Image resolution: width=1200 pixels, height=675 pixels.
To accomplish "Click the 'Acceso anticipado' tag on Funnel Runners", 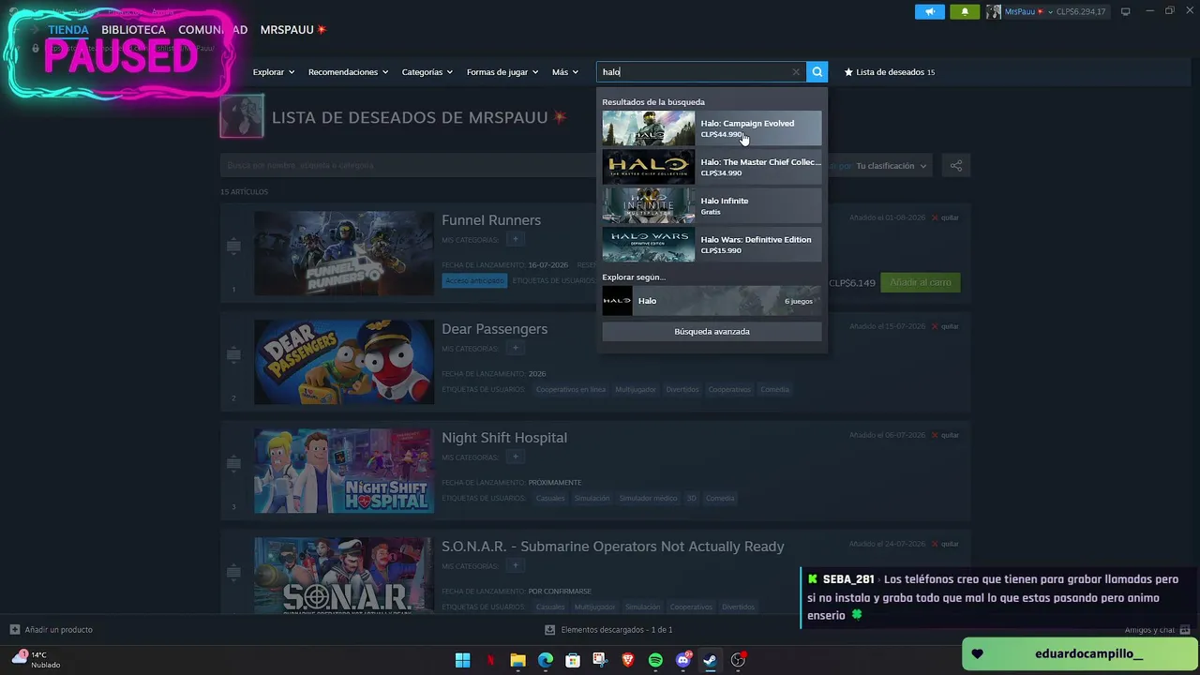I will click(474, 280).
